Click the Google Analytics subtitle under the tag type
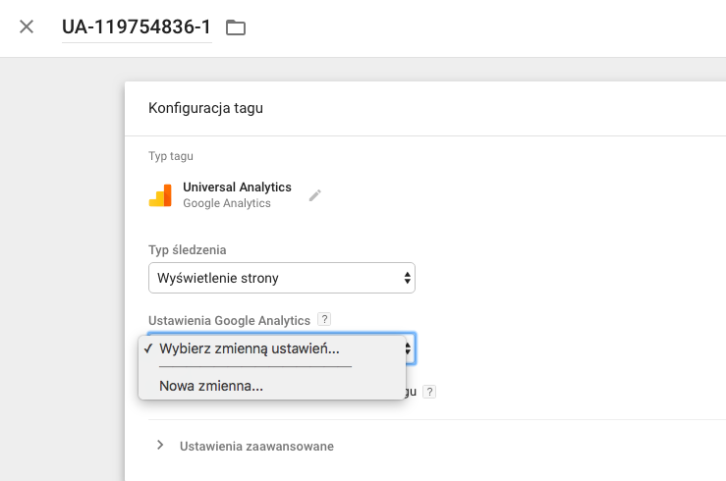The height and width of the screenshot is (481, 726). 226,203
